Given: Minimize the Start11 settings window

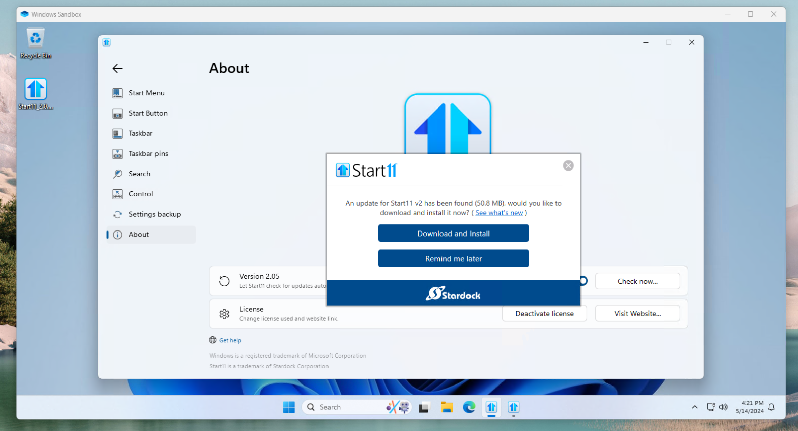Looking at the screenshot, I should click(x=646, y=42).
